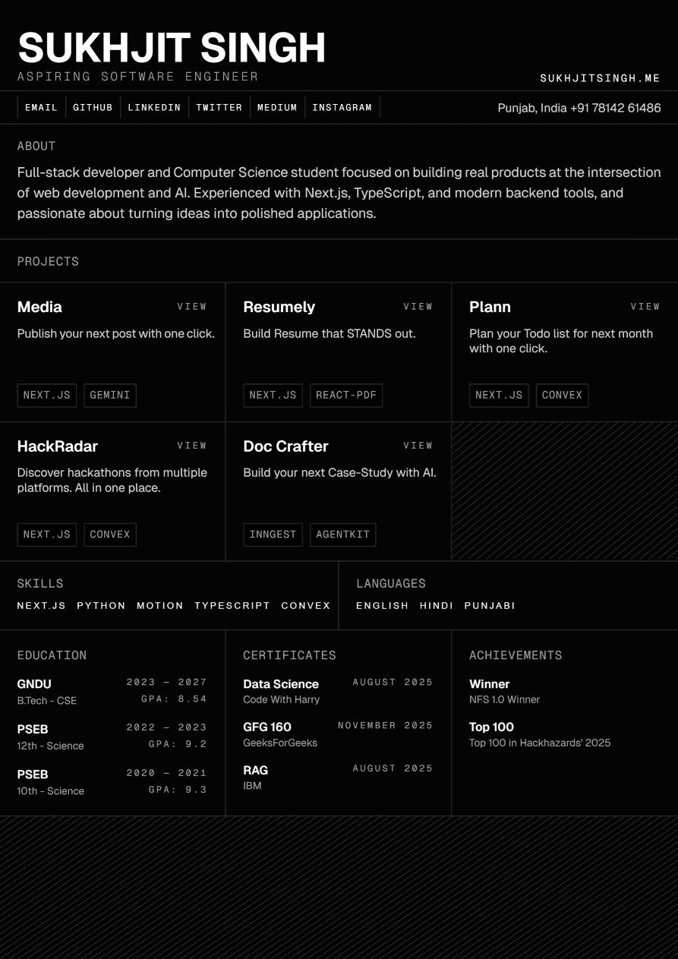Open the EMAIL contact link
The image size is (678, 959).
pos(41,108)
